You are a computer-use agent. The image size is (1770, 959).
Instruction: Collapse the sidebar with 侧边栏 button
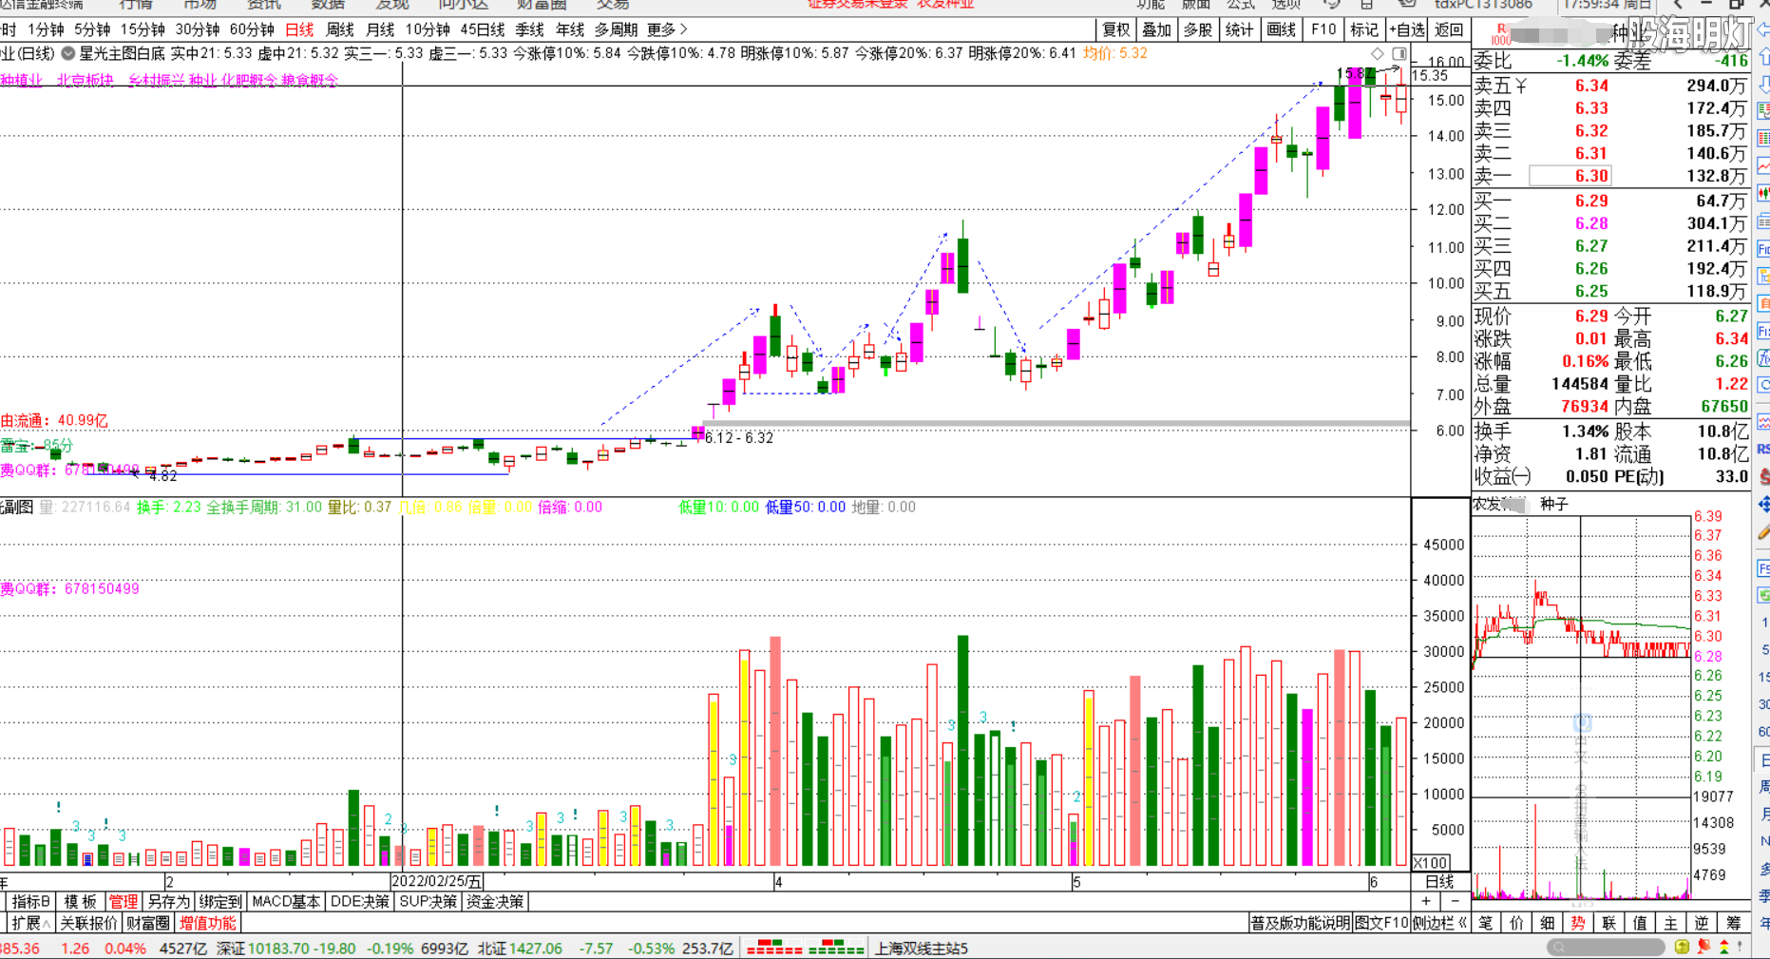click(x=1439, y=923)
